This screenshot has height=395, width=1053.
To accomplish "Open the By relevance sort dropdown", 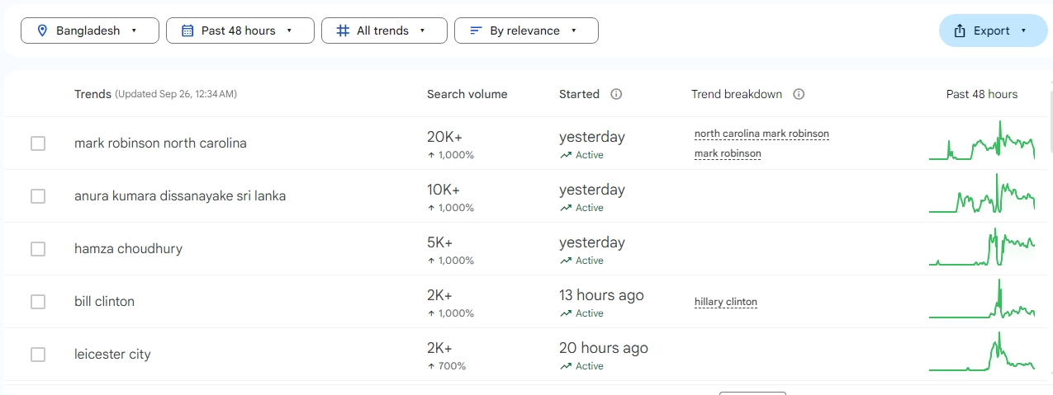I will pos(526,31).
